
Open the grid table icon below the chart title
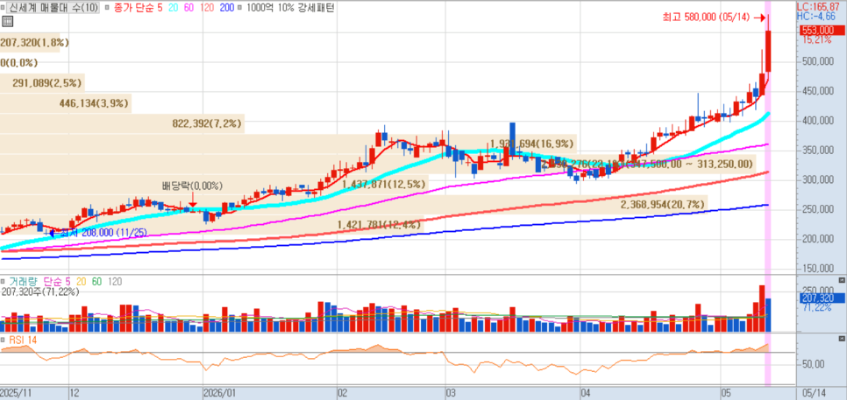(x=7, y=21)
